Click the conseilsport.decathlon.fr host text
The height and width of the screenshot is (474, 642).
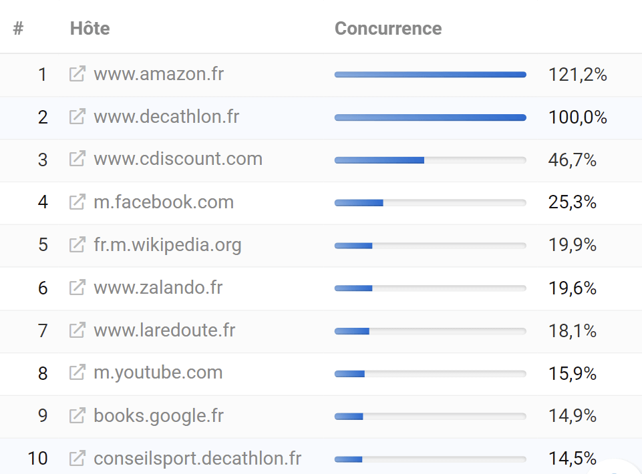click(197, 459)
